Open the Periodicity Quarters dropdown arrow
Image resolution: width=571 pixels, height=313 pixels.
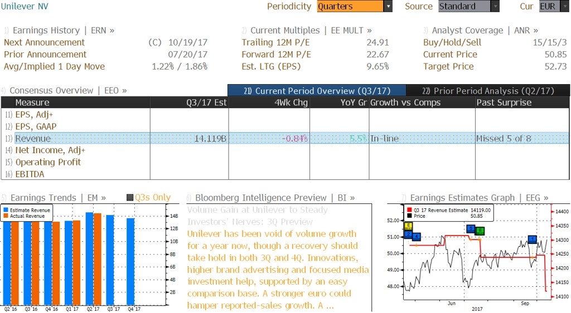tap(388, 7)
